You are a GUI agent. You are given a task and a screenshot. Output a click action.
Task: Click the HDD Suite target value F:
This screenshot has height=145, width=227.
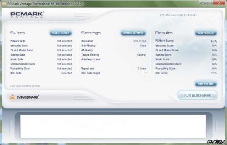tap(145, 73)
